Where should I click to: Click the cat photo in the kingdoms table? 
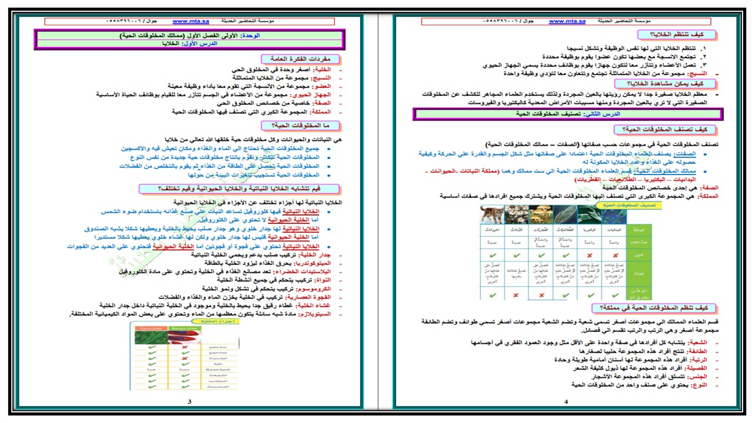[x=493, y=214]
